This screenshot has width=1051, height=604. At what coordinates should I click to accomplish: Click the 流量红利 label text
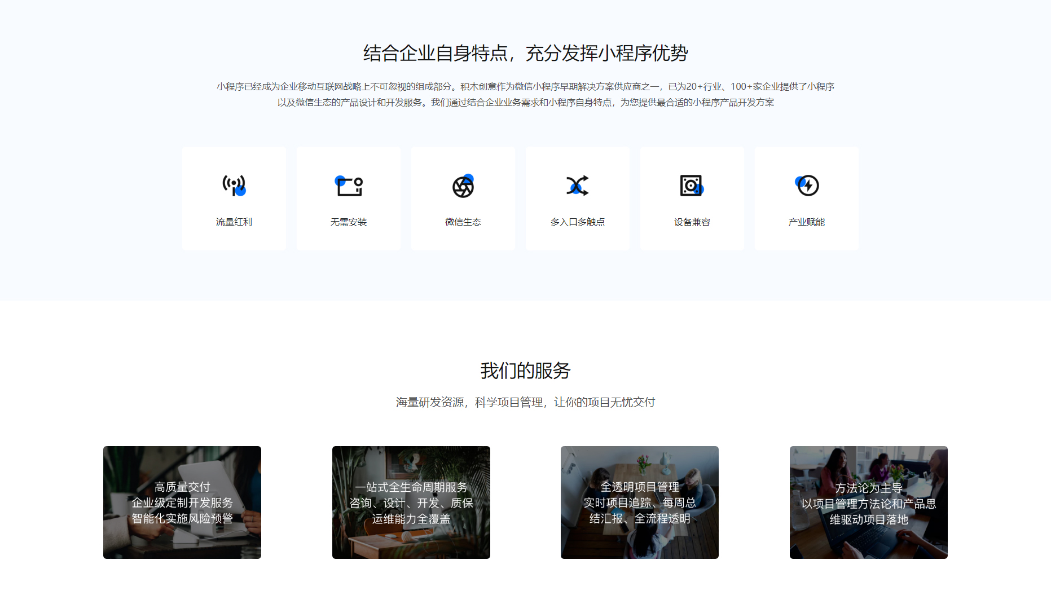(x=234, y=222)
